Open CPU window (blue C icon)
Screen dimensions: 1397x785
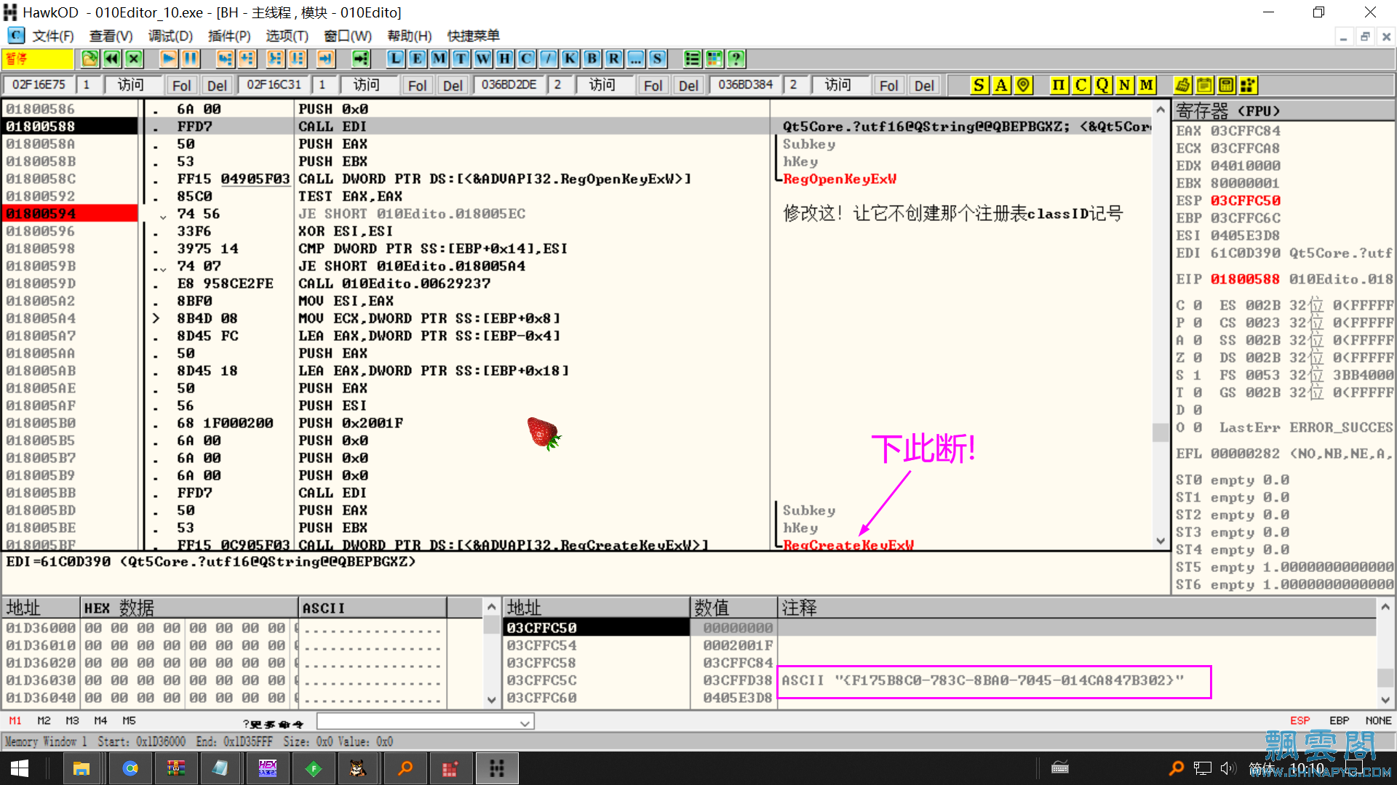526,59
